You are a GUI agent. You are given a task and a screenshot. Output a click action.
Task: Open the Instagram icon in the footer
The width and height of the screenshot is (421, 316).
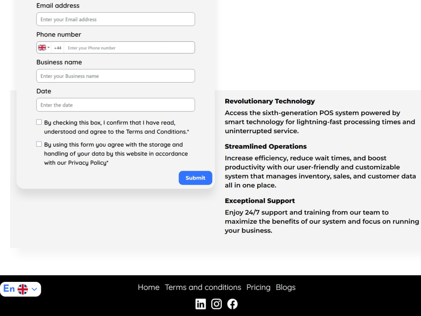click(216, 304)
